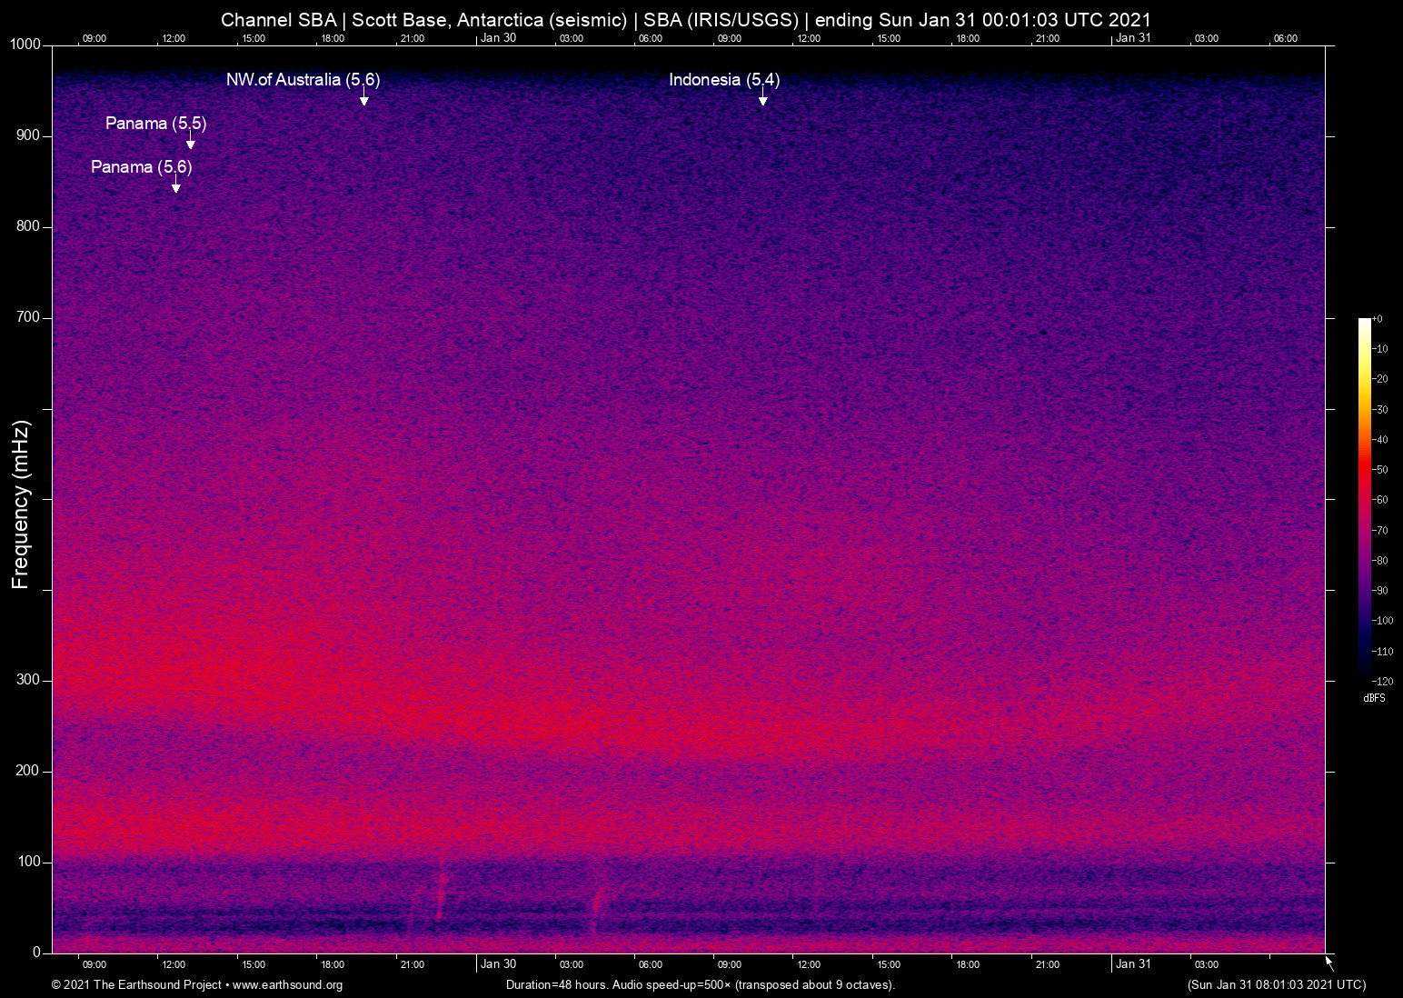Click the Jan 30 date marker on top axis

498,38
